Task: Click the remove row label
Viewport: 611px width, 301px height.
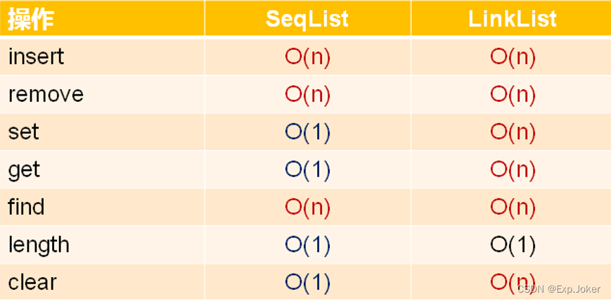Action: 46,94
